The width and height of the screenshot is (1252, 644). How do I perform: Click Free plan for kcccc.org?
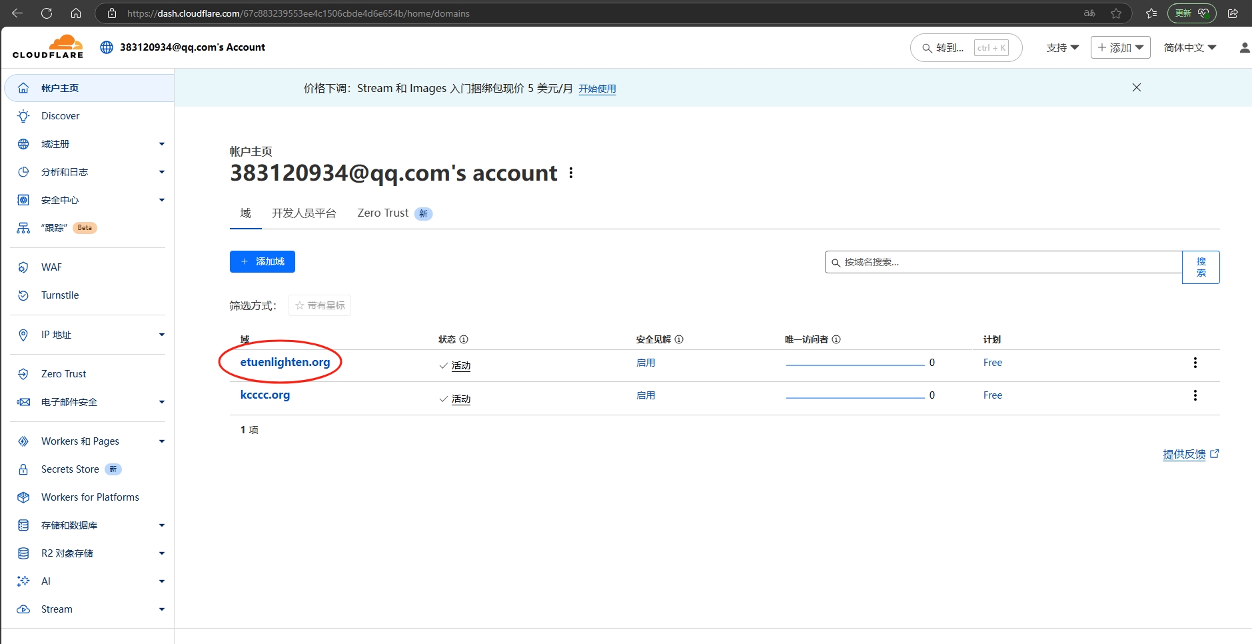point(993,395)
